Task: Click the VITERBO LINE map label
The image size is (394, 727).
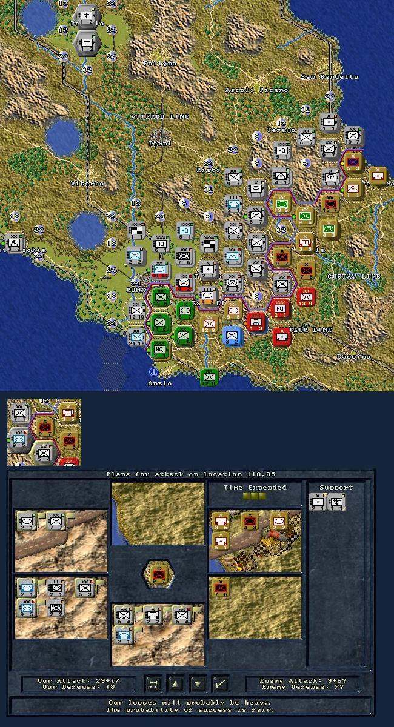Action: [x=160, y=116]
